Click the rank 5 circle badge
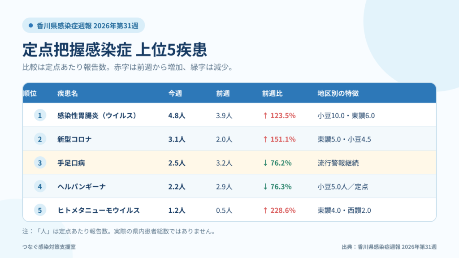 [x=40, y=210]
